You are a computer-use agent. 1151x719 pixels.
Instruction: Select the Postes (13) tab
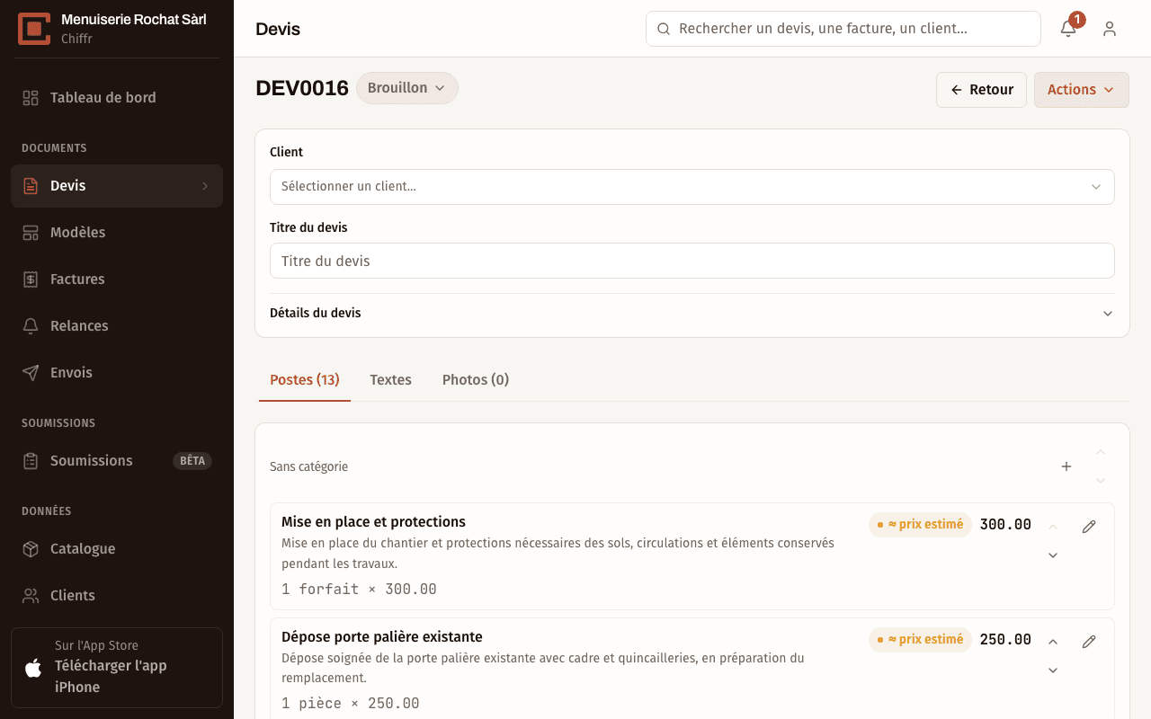tap(305, 380)
